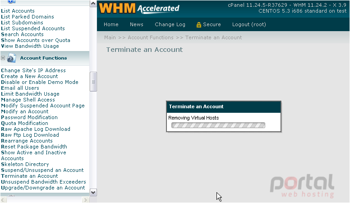Open Raw Apache Log Download
Screen dimensions: 350x203
tap(36, 129)
